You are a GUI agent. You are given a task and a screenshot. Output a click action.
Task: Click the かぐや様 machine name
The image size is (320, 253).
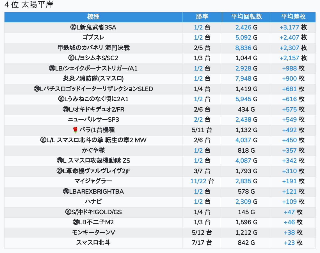click(93, 150)
